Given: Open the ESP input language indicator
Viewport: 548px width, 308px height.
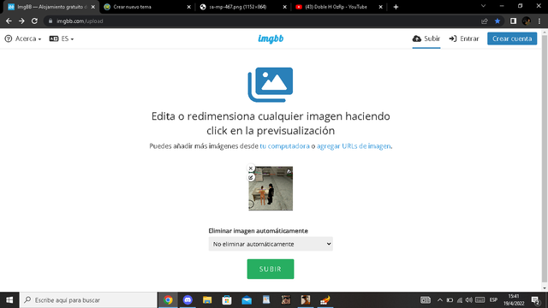Looking at the screenshot, I should coord(493,300).
